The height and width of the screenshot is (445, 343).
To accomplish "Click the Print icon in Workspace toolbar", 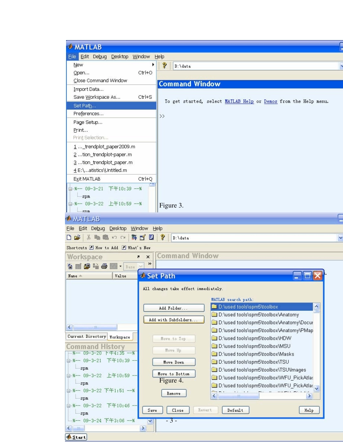I will [104, 267].
